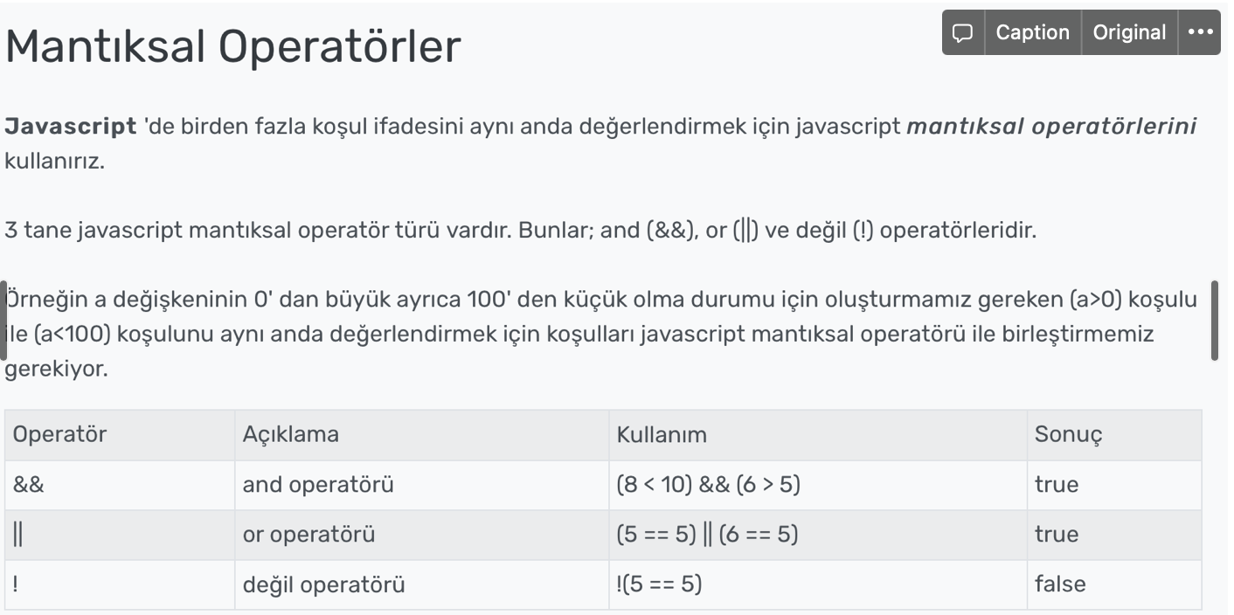This screenshot has width=1234, height=615.
Task: Click the (8 < 10) && (6 > 5) cell
Action: (x=818, y=485)
